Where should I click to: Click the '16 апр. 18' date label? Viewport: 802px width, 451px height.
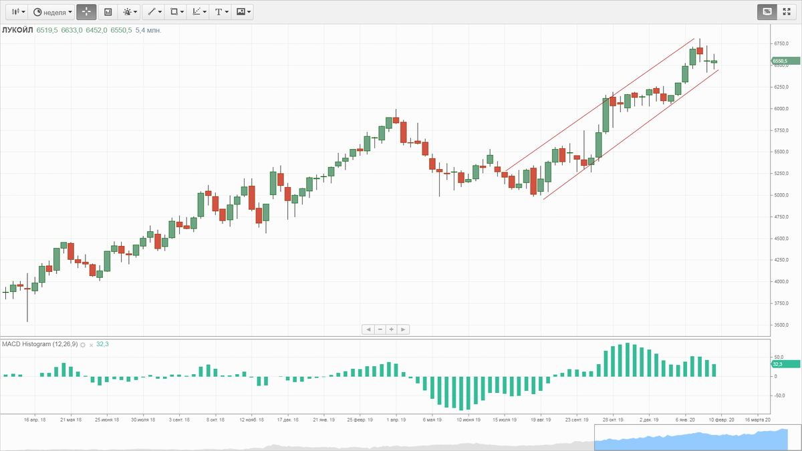pos(35,420)
